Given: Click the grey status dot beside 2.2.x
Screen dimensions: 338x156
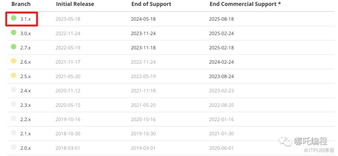Looking at the screenshot, I should 14,118.
